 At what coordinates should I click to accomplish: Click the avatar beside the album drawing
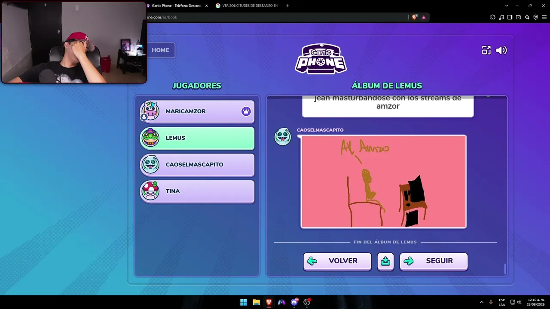283,136
